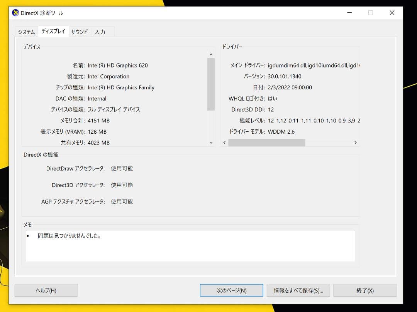
Task: Click the ヘルプ(H) button
Action: click(46, 290)
